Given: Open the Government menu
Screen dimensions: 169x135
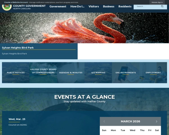Looking at the screenshot, I should coord(58,6).
